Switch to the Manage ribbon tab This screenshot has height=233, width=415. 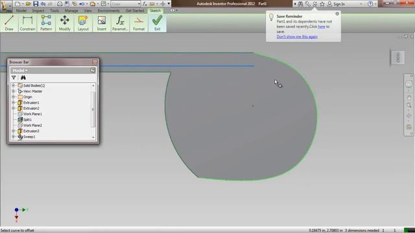(x=71, y=10)
